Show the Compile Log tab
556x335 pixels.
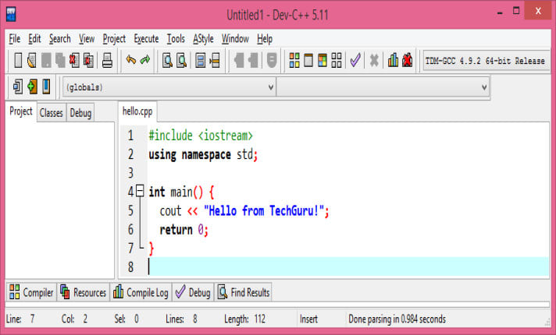pyautogui.click(x=141, y=293)
